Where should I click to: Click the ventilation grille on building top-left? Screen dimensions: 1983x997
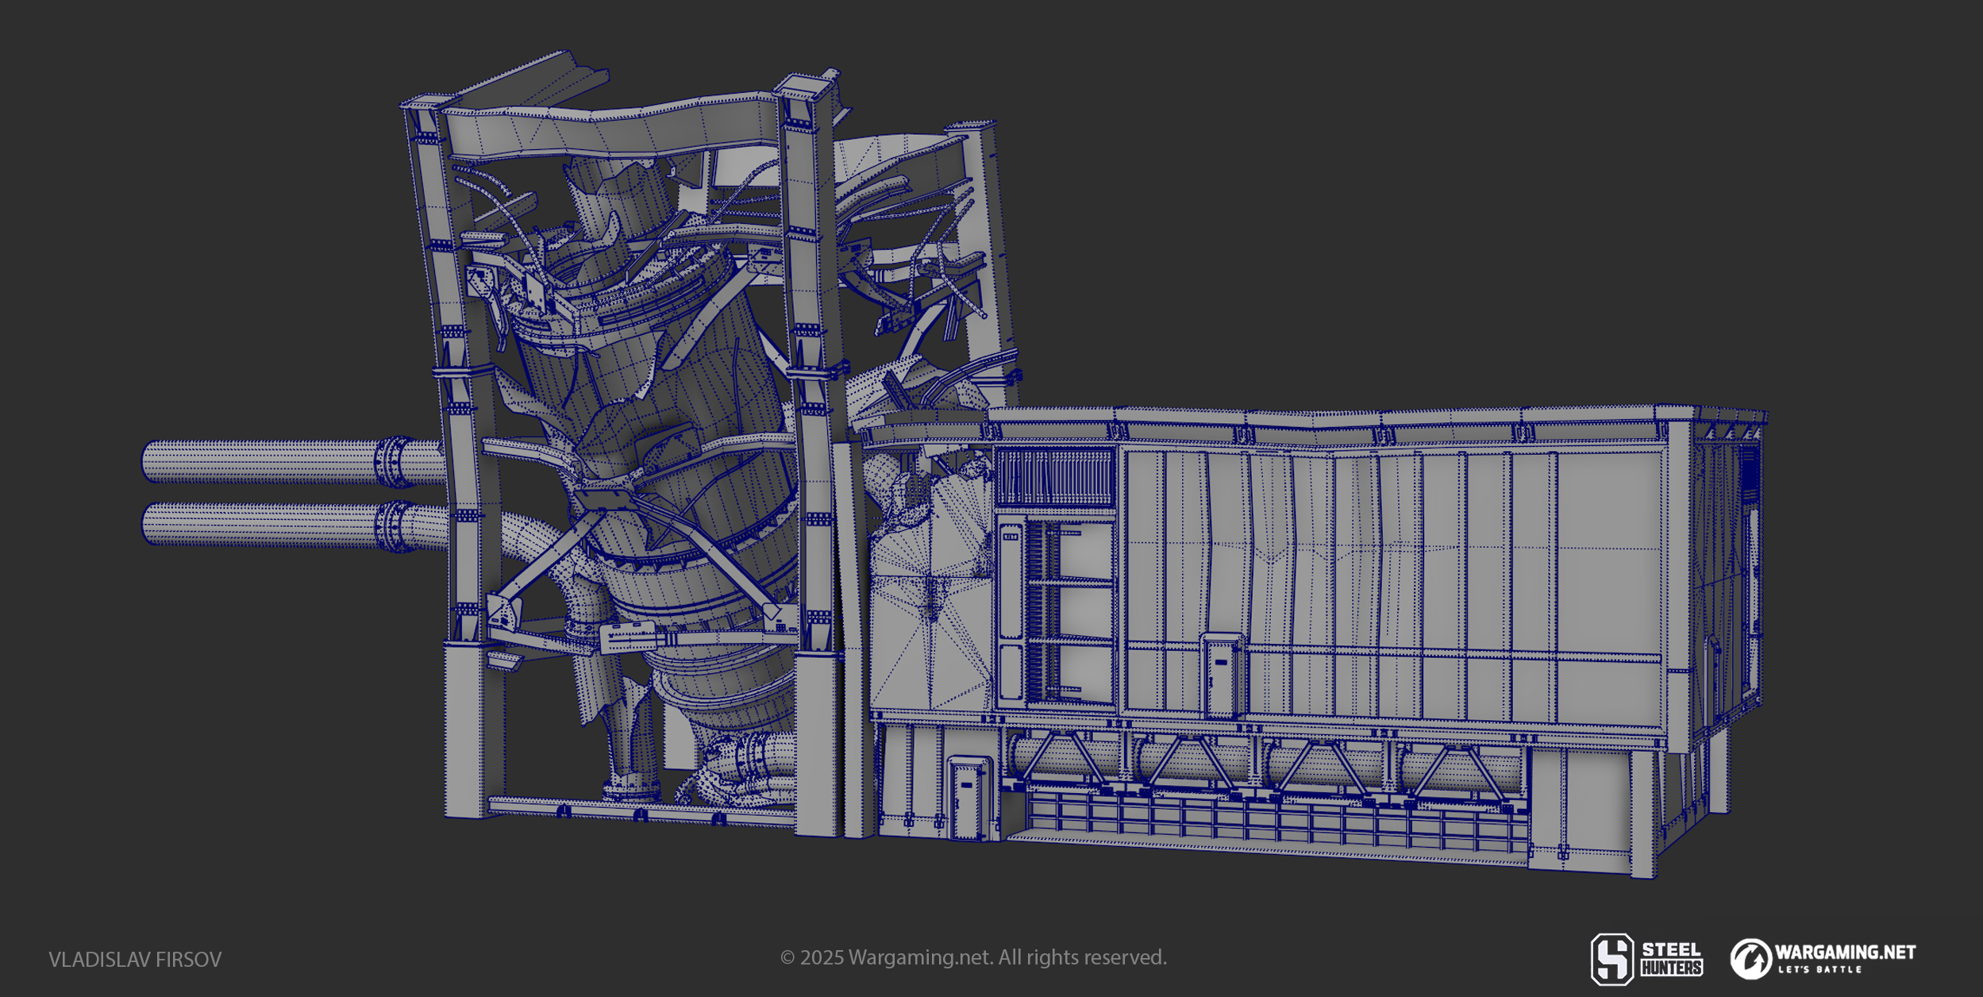pyautogui.click(x=1054, y=476)
